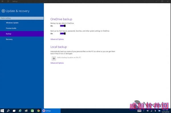Click the Find a setting search box
The height and width of the screenshot is (113, 171).
[22, 18]
